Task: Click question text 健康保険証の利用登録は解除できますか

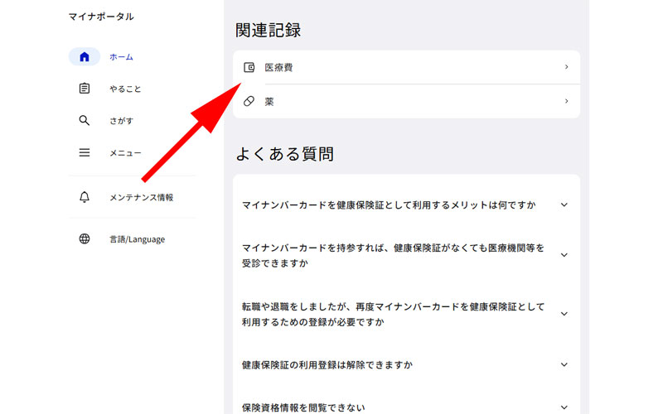Action: [x=327, y=364]
